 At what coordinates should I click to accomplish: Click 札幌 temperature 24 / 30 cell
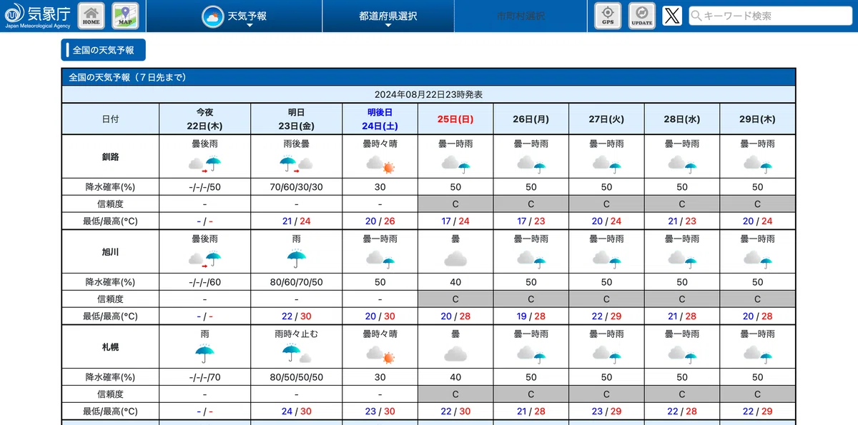point(296,411)
